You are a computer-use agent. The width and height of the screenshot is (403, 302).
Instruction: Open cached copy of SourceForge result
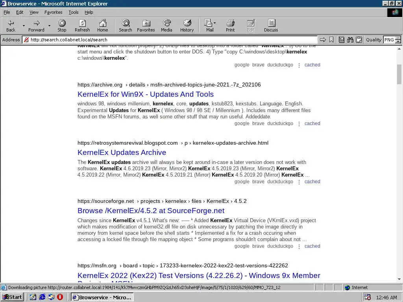(x=312, y=246)
